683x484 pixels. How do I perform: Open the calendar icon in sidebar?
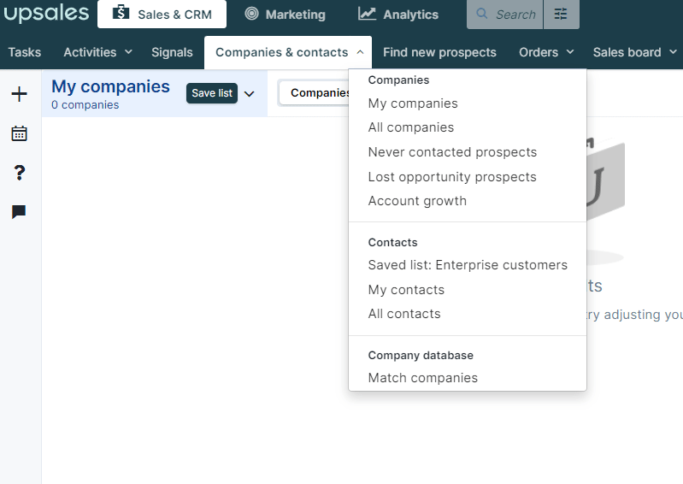tap(19, 133)
